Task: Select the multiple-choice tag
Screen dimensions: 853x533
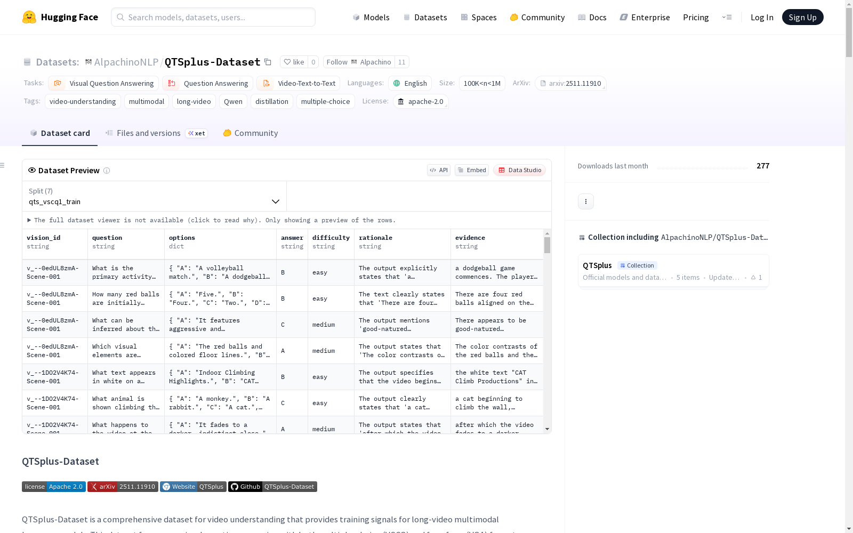Action: [326, 101]
